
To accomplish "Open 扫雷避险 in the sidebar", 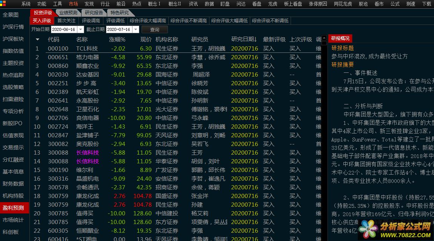I will coord(13,99).
